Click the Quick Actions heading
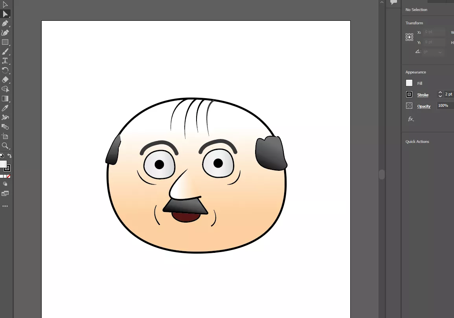The height and width of the screenshot is (318, 454). tap(417, 141)
